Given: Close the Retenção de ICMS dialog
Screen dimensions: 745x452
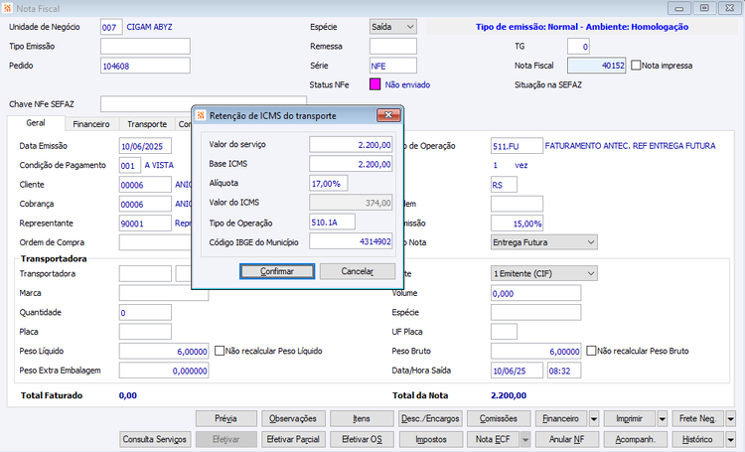Looking at the screenshot, I should tap(388, 115).
